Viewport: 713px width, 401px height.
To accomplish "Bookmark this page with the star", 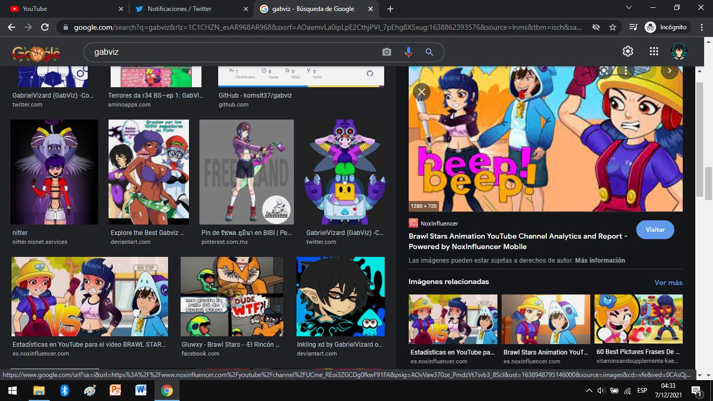I will (x=613, y=27).
